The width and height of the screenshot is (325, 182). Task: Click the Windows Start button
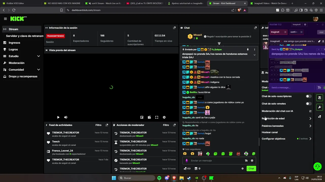point(114,178)
